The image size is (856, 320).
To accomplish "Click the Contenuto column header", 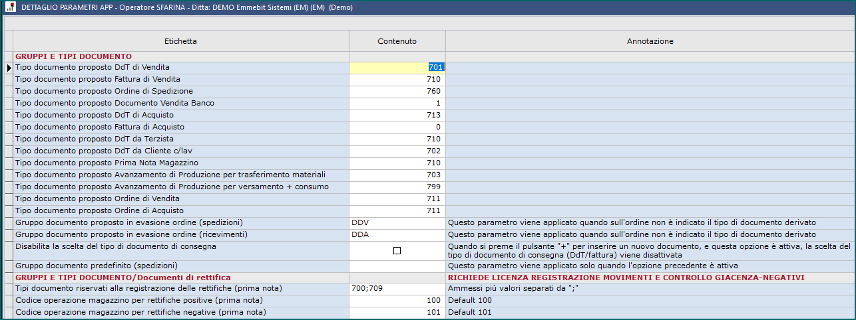I will (x=397, y=41).
